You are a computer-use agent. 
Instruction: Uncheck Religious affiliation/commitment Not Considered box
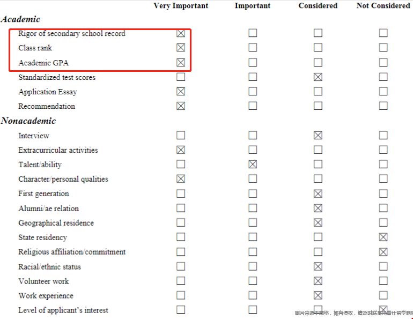383,251
